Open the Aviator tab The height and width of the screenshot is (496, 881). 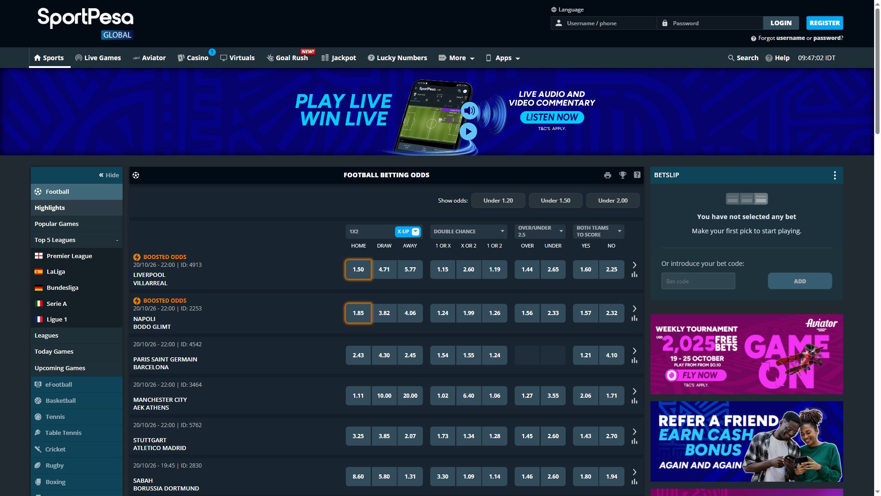(149, 58)
